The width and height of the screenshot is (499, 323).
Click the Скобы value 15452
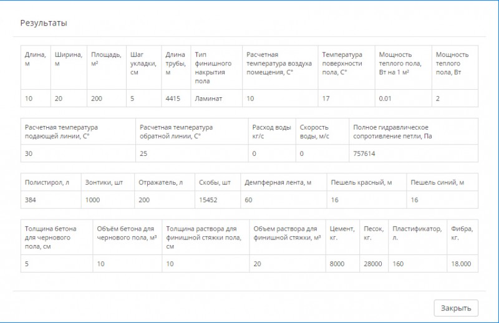click(208, 200)
